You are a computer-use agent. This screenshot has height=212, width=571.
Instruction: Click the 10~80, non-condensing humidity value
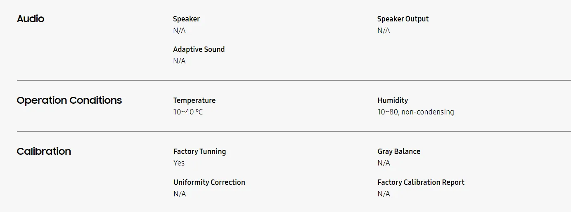pyautogui.click(x=416, y=112)
